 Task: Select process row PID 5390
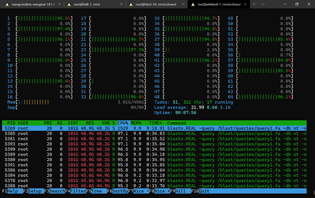[154, 149]
